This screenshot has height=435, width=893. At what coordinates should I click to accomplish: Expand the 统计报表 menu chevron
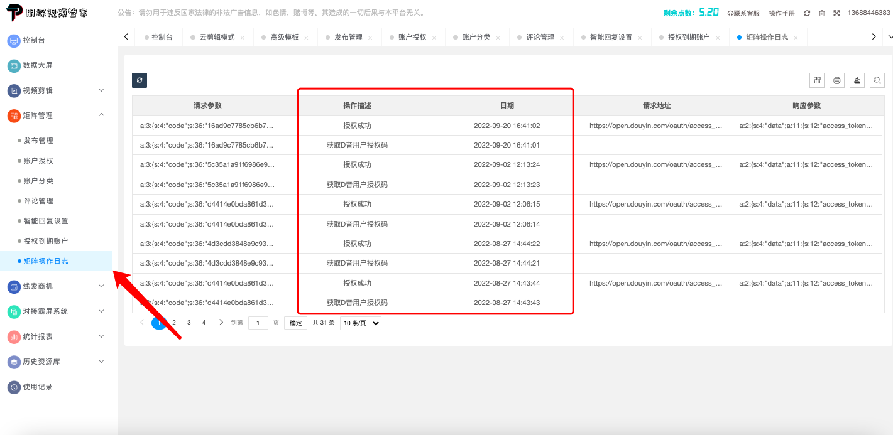click(x=102, y=336)
